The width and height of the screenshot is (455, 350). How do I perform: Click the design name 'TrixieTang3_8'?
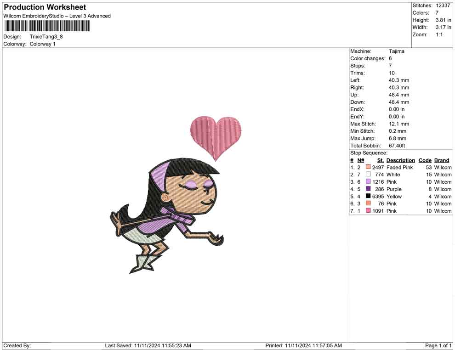46,37
